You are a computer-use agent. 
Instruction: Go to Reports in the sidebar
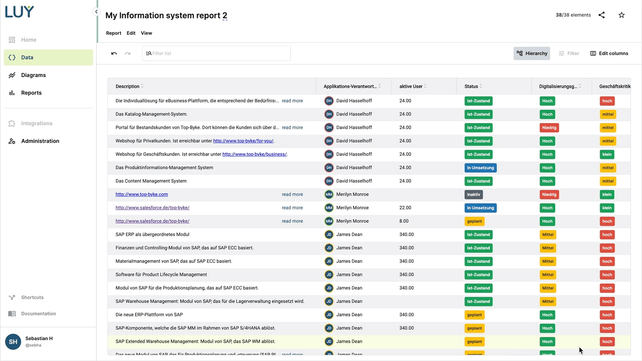[x=31, y=93]
